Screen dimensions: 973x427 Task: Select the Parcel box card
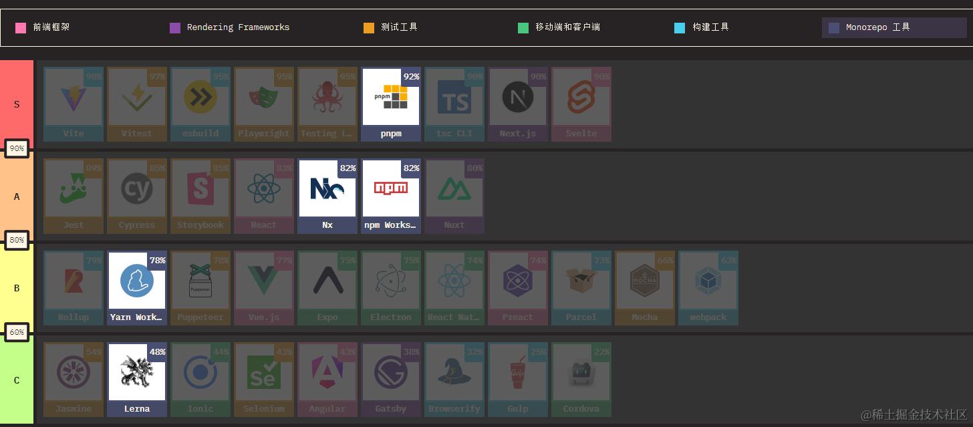(x=581, y=288)
